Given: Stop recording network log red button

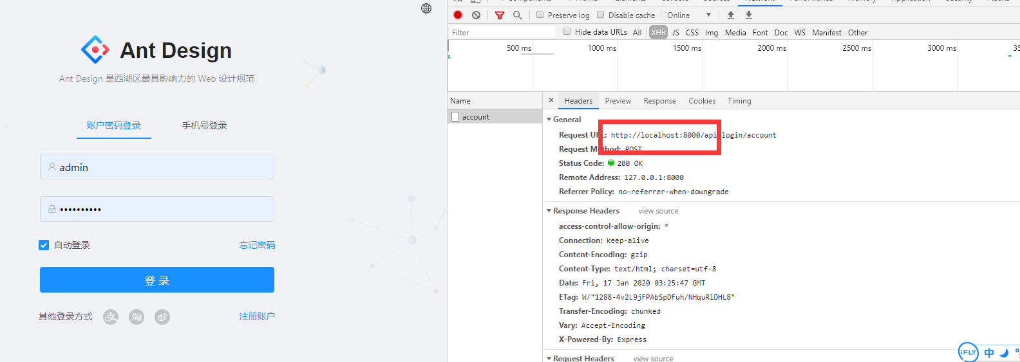Looking at the screenshot, I should 458,15.
